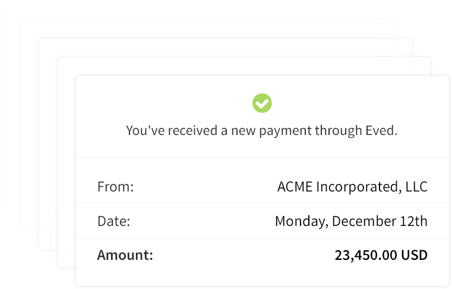Click the white checkmark inside the green circle
Image resolution: width=452 pixels, height=289 pixels.
pyautogui.click(x=263, y=103)
